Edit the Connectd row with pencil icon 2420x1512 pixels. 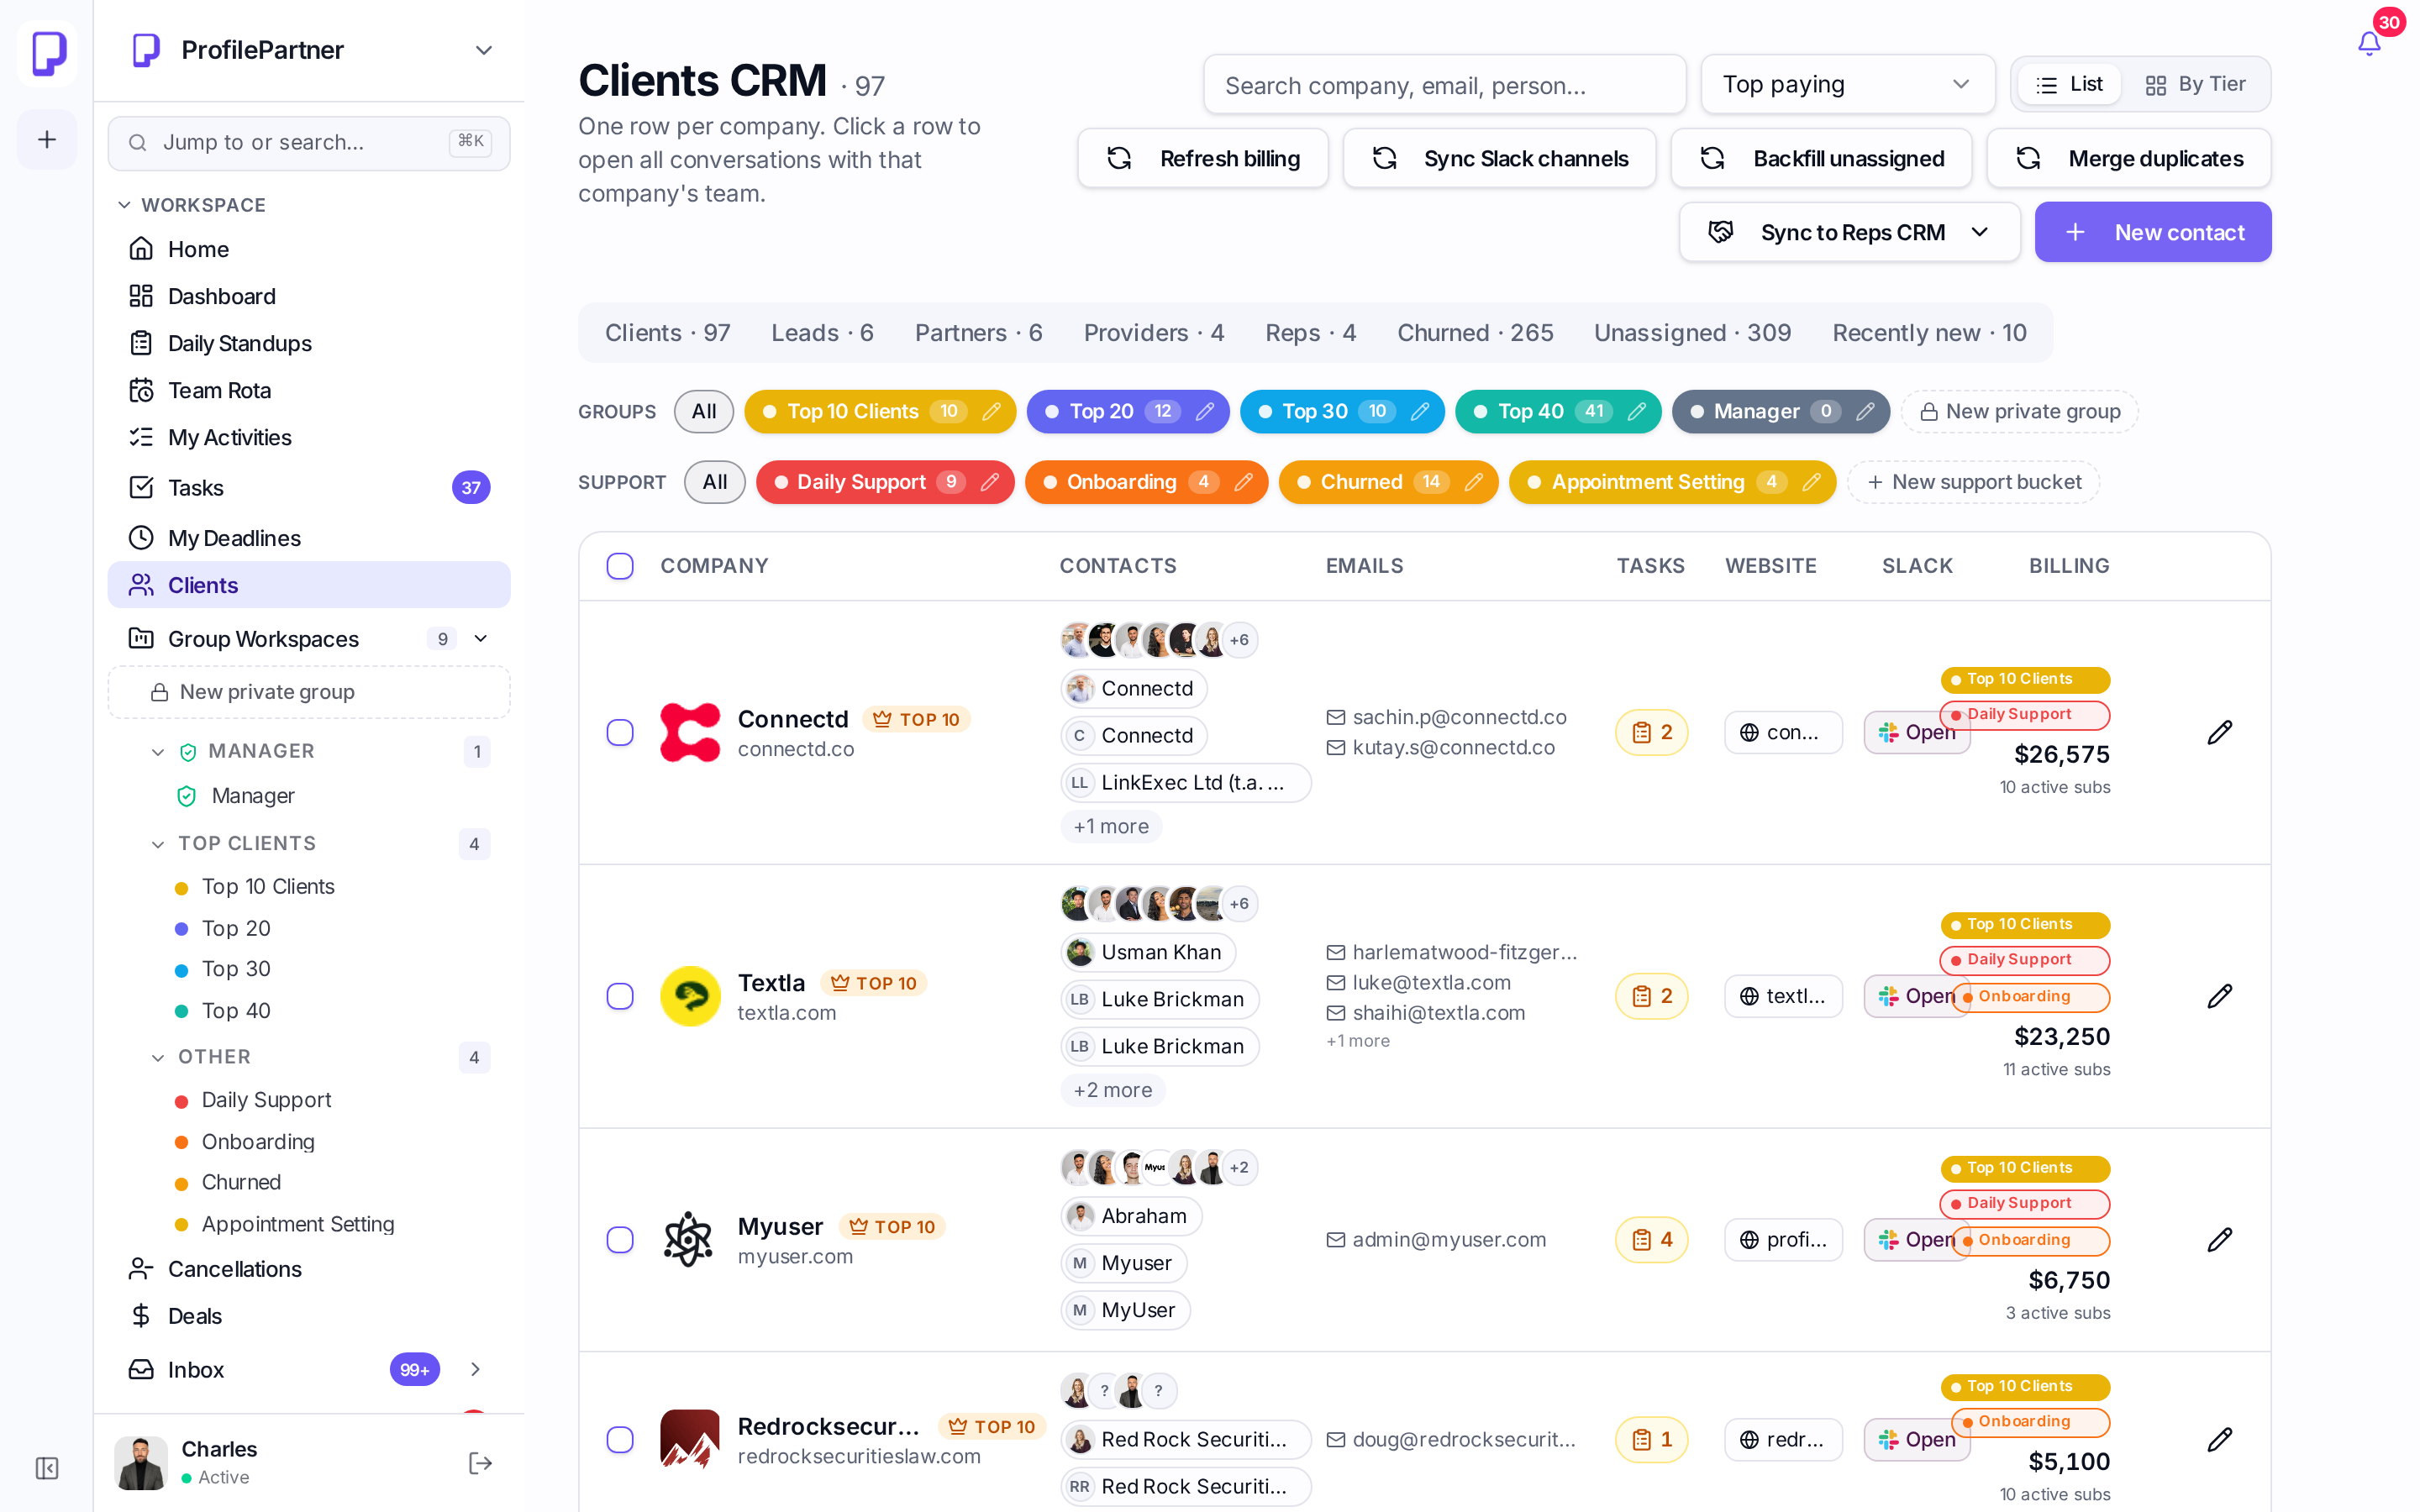tap(2219, 732)
